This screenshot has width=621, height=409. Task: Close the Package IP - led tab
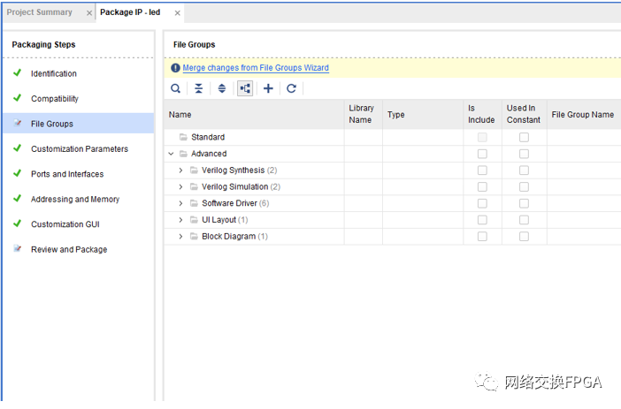coord(178,13)
